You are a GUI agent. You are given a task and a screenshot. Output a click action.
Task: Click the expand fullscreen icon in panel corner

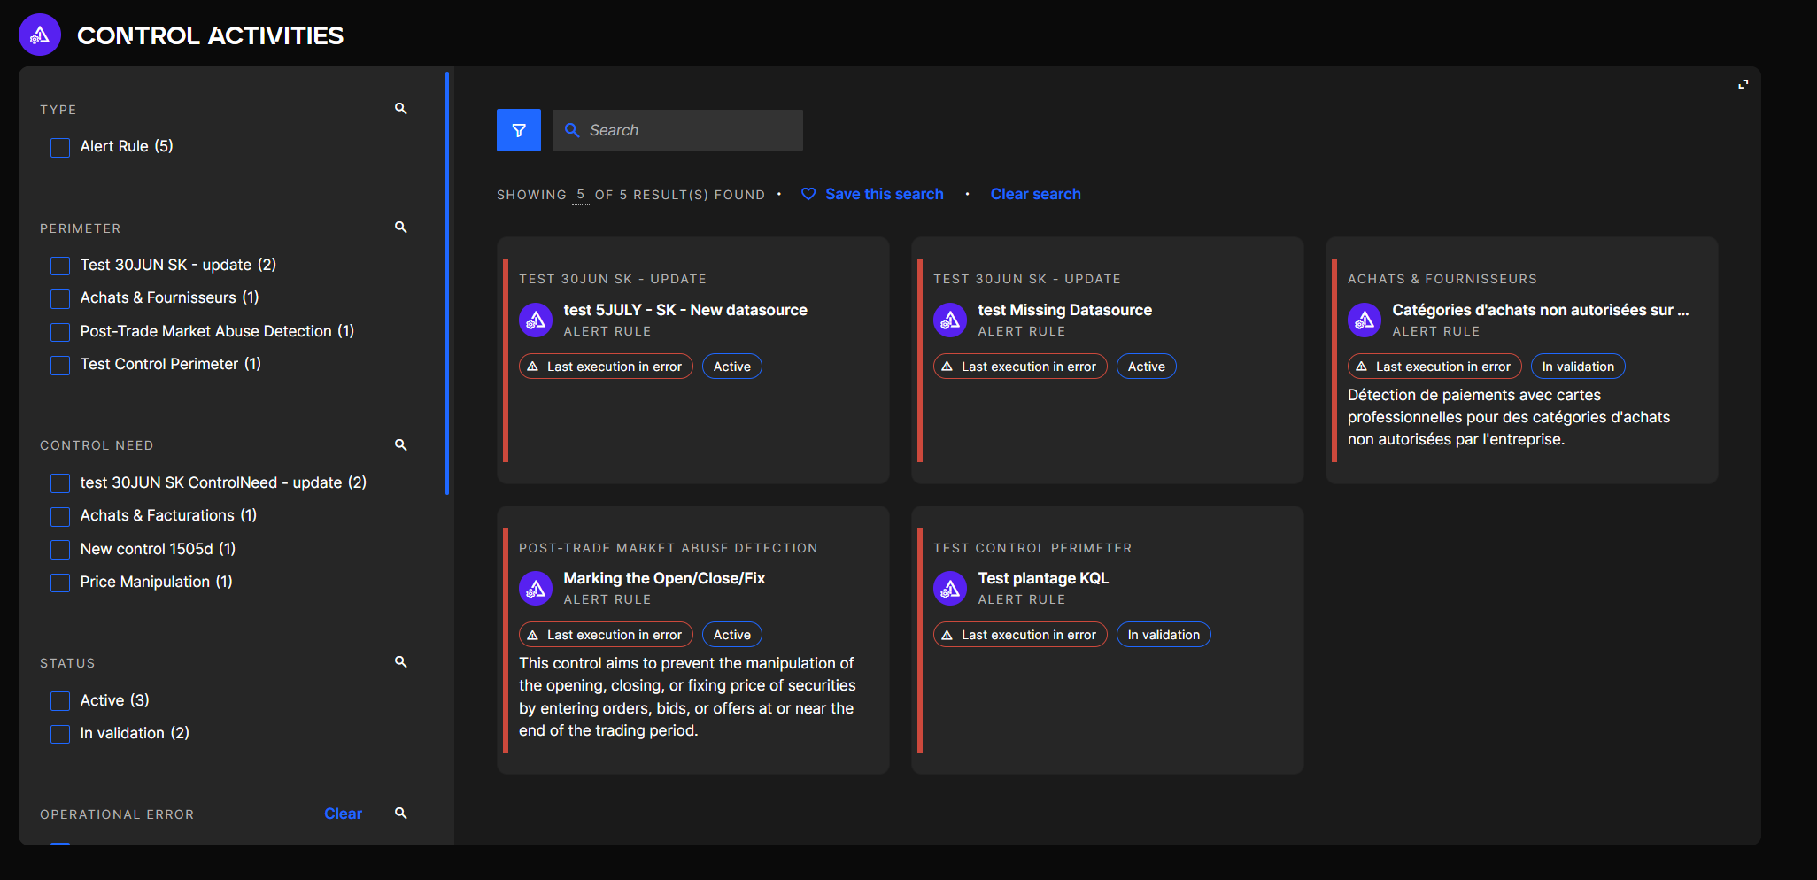[x=1743, y=84]
